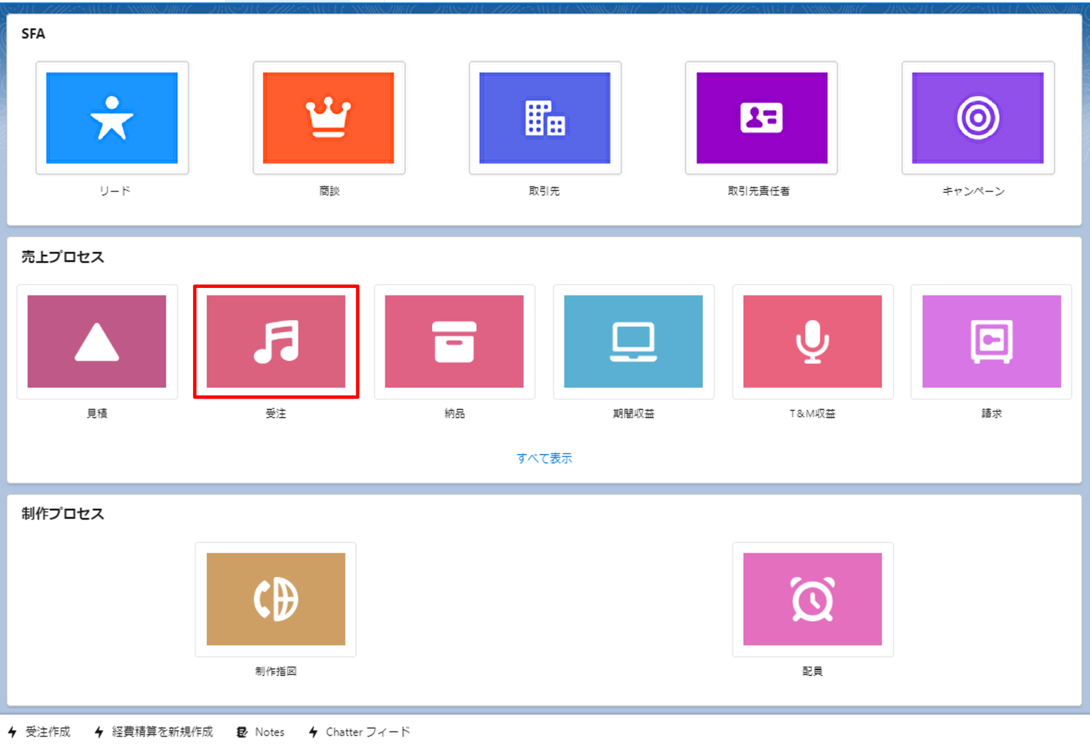
Task: Click the 受注 label under the tile
Action: pos(276,413)
